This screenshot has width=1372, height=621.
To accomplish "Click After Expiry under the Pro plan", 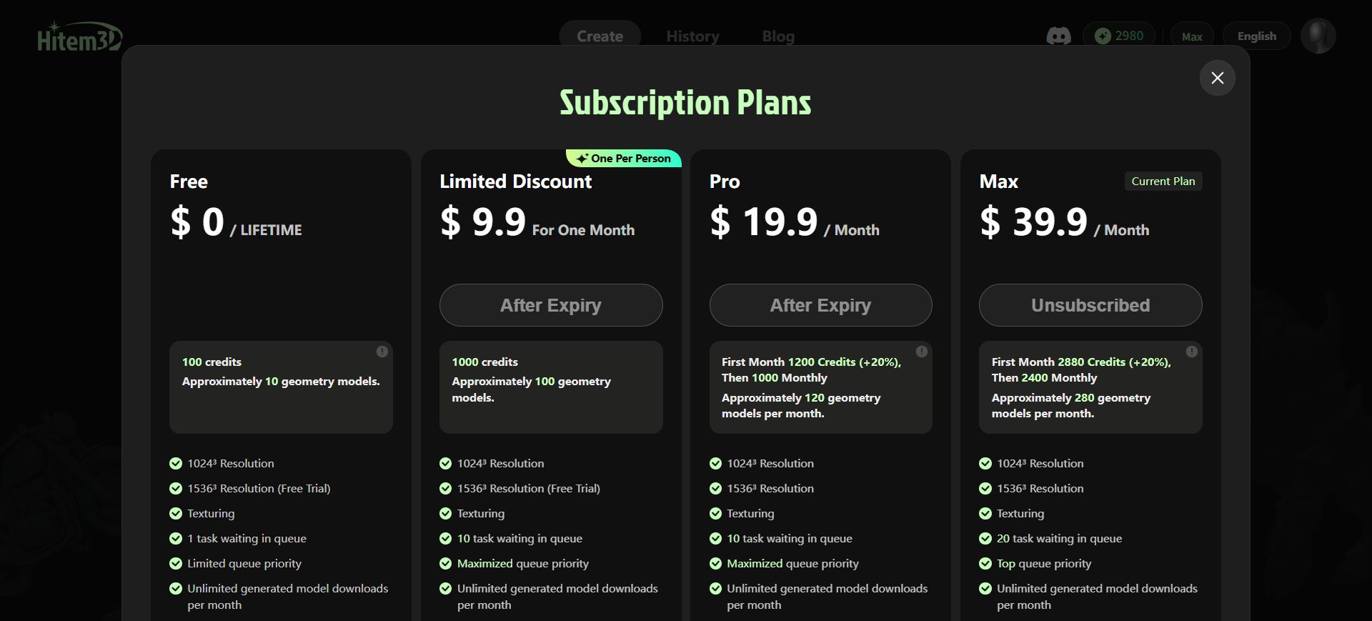I will point(820,305).
